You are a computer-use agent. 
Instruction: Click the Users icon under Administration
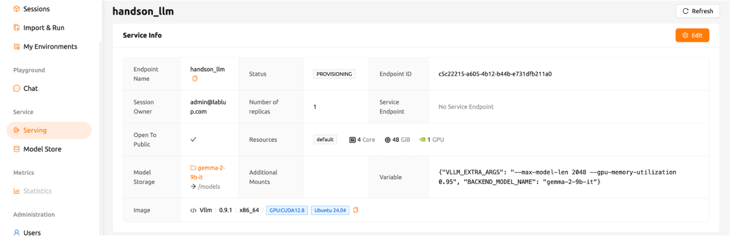click(17, 233)
